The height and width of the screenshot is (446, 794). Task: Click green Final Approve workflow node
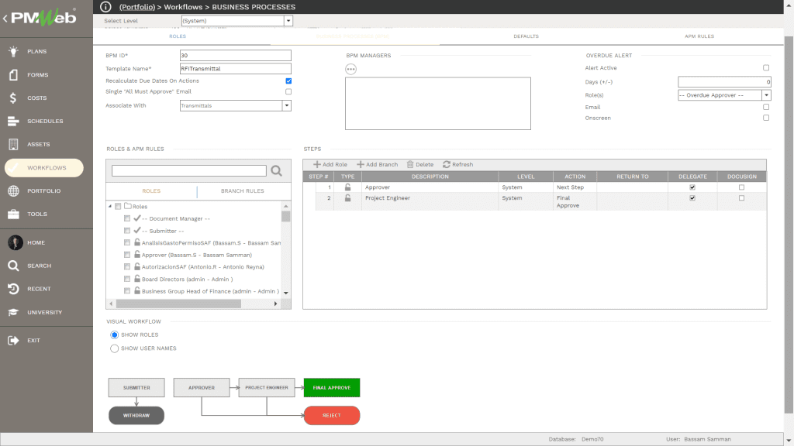[332, 387]
